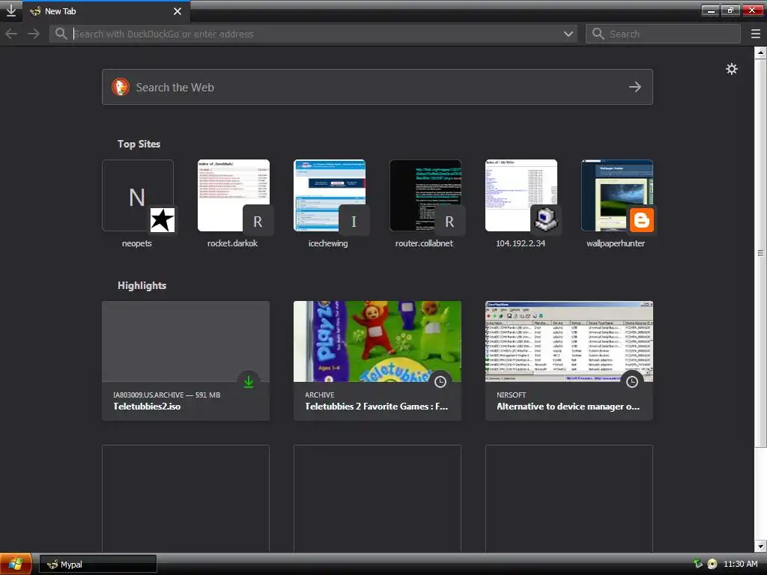Expand the address bar history dropdown arrow

(x=568, y=34)
